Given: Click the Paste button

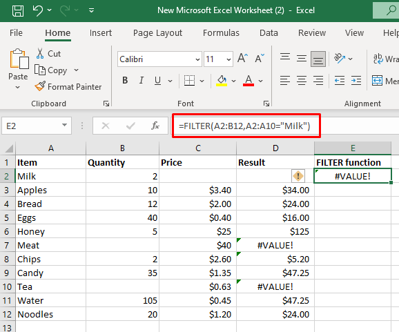Looking at the screenshot, I should (18, 69).
